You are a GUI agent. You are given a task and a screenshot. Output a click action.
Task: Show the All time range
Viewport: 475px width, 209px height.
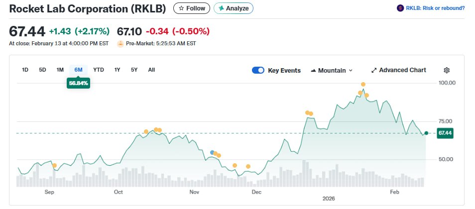(151, 70)
